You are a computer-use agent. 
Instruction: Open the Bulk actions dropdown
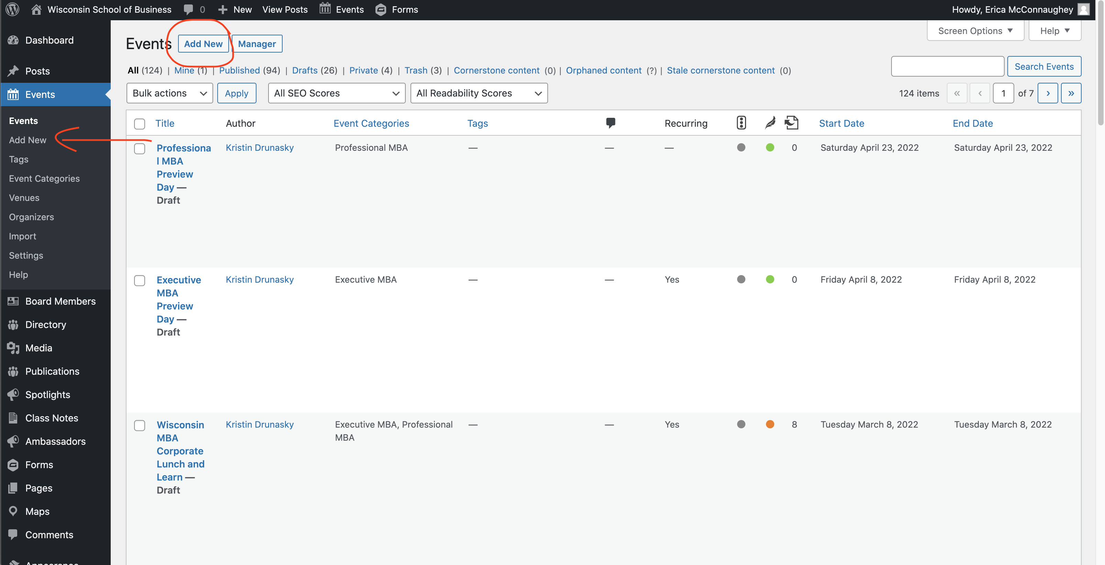click(169, 93)
